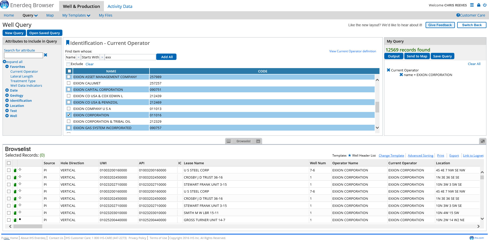Maximize the Browselist panel using the square icon
Screen dimensions: 489x240
click(258, 141)
